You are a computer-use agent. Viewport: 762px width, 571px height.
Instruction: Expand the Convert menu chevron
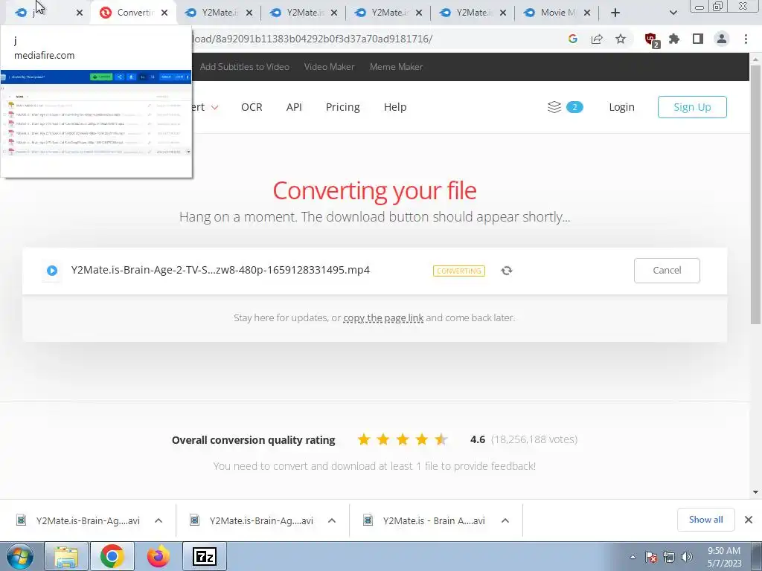(x=214, y=107)
